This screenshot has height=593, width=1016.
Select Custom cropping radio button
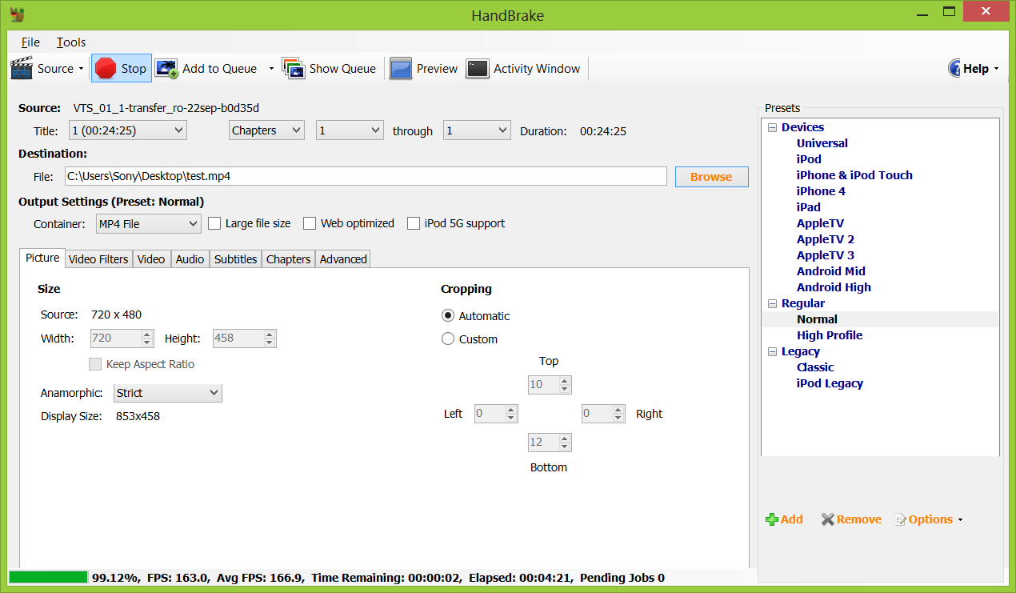[x=448, y=339]
